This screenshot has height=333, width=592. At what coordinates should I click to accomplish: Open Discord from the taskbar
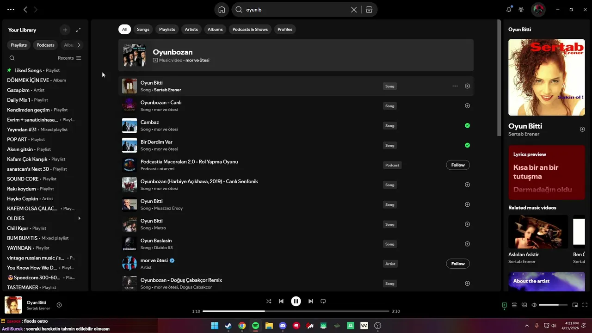283,326
